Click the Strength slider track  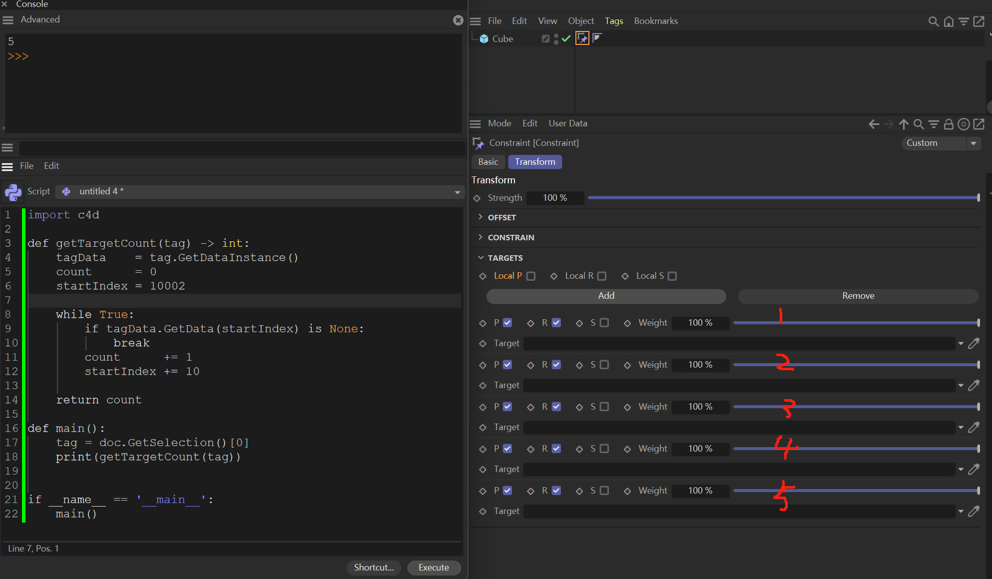784,198
